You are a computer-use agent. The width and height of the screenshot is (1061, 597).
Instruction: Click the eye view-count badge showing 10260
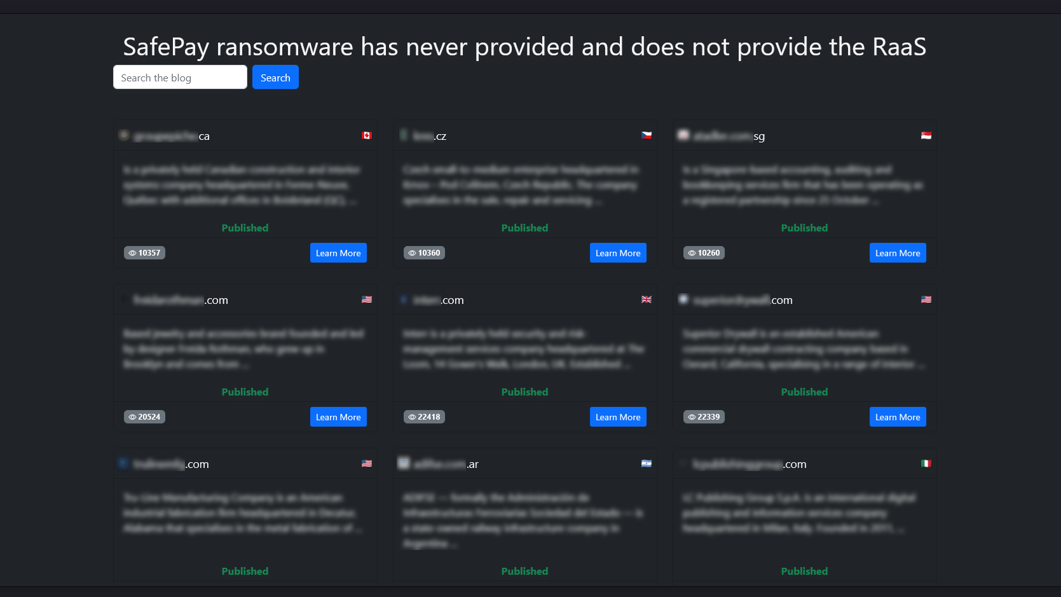704,253
